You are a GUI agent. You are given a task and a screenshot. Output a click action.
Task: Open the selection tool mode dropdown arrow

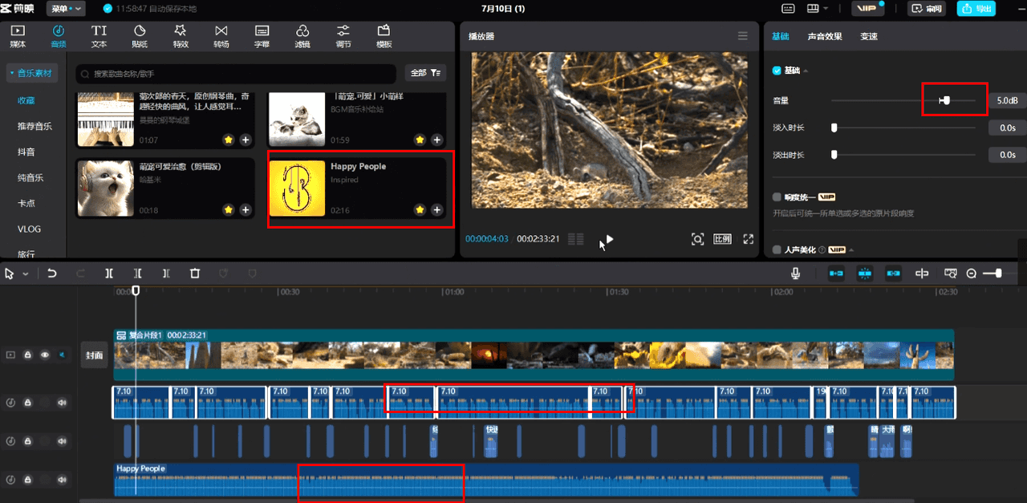[26, 274]
